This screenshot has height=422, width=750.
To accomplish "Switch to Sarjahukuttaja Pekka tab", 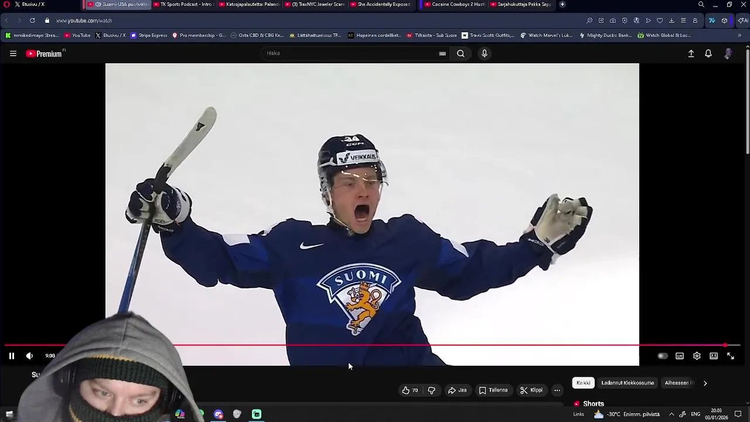I will click(x=521, y=4).
